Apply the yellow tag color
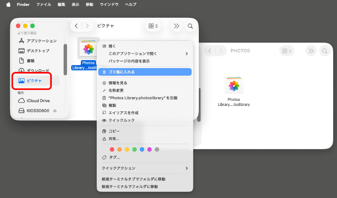This screenshot has width=337, height=198. [127, 149]
